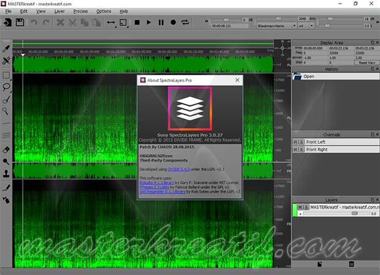
Task: Select the clone stamp tool
Action: [6, 173]
